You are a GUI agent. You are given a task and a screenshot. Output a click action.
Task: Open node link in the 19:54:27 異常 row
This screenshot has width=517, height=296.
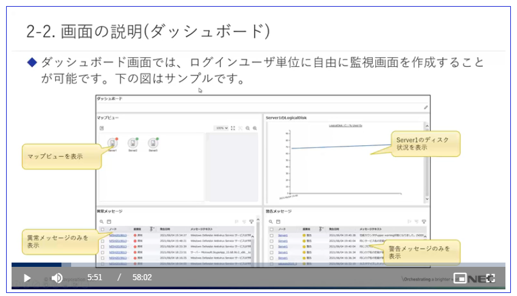(x=118, y=235)
